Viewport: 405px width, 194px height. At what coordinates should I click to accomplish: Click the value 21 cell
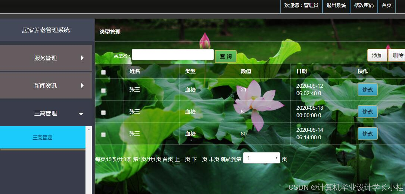[x=244, y=90]
